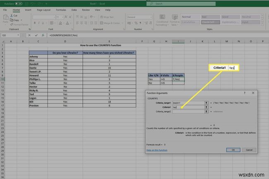
Task: Click the Insert Function fx icon
Action: pyautogui.click(x=43, y=35)
